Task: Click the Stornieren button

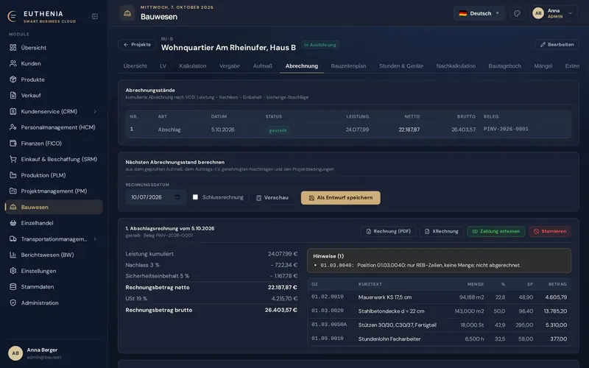Action: coord(550,231)
